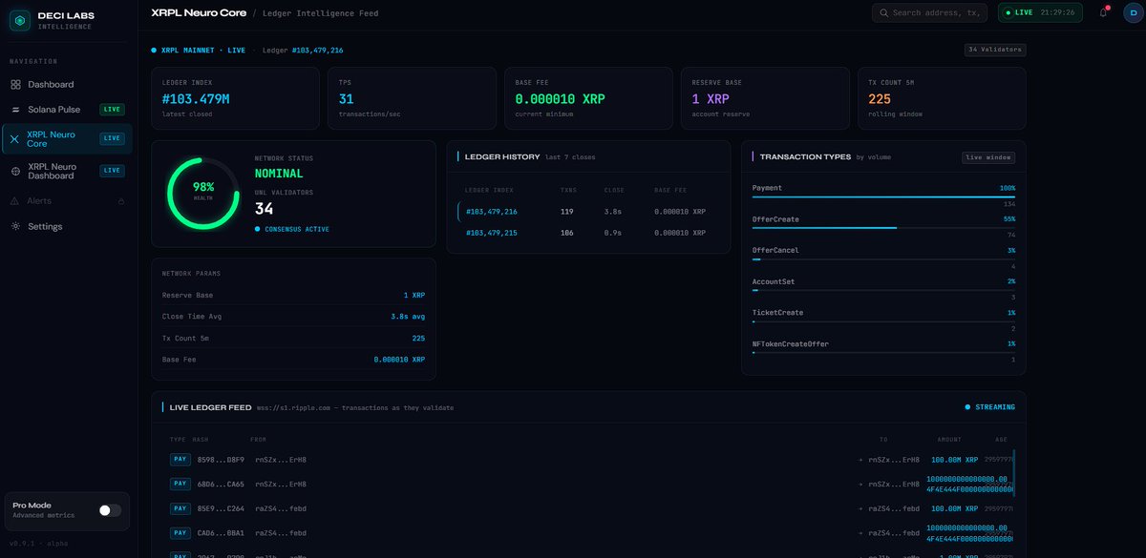
Task: Click the Settings gear icon
Action: pos(15,227)
